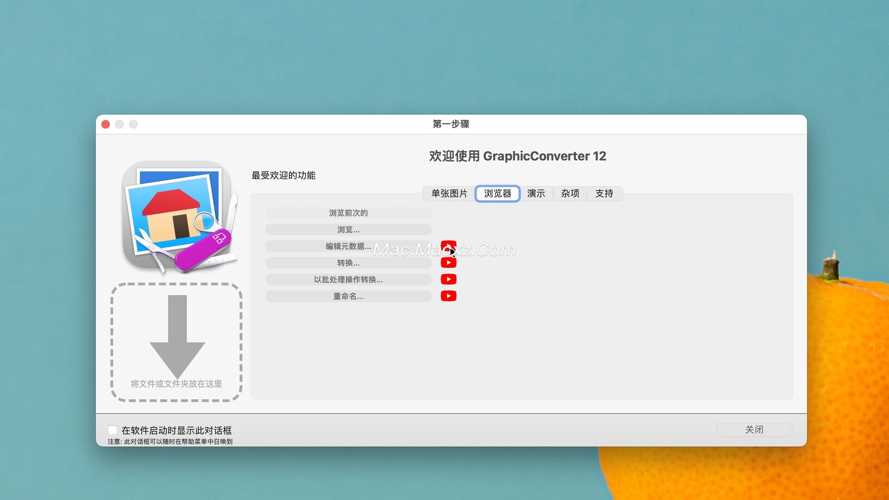Click the 编辑元数据... button

(x=348, y=246)
